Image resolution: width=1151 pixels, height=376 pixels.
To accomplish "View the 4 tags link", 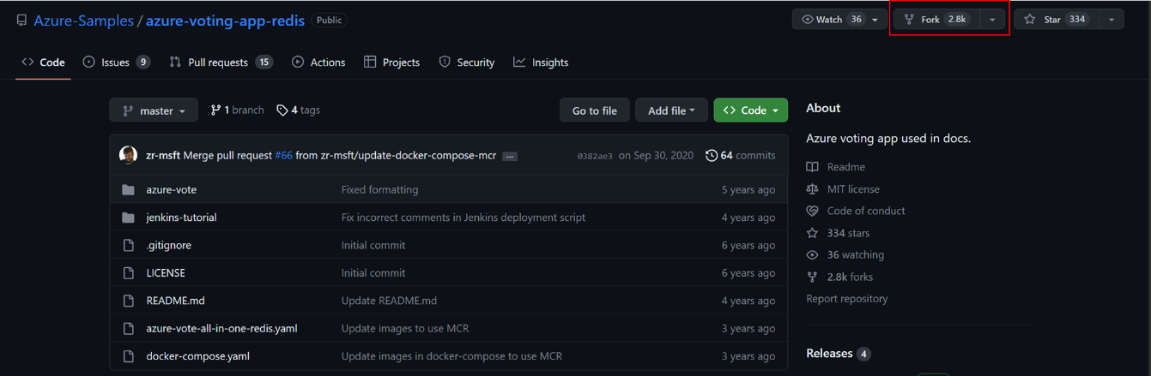I will click(298, 110).
